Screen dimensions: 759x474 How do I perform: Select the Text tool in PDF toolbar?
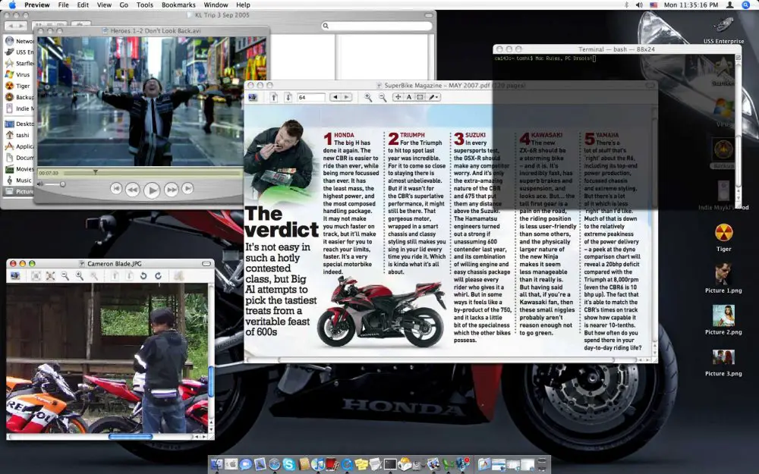(x=409, y=97)
